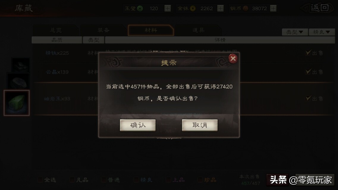Cancel the sale with 取消 button

pyautogui.click(x=200, y=125)
